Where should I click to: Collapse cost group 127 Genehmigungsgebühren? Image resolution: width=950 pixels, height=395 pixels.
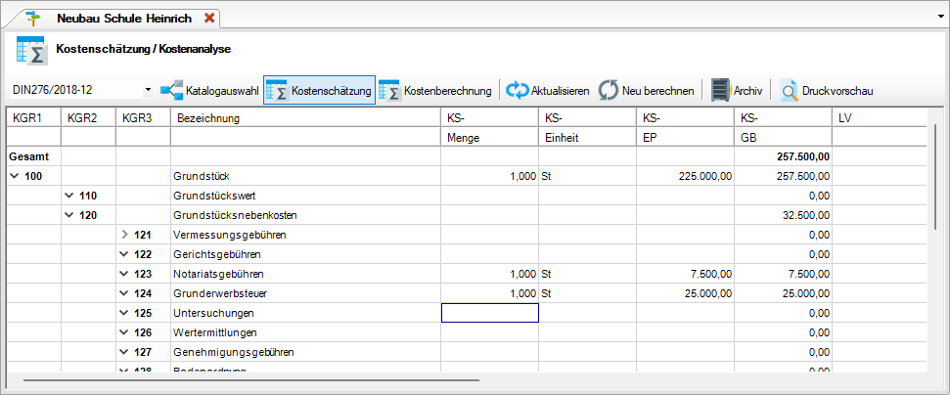pyautogui.click(x=125, y=352)
